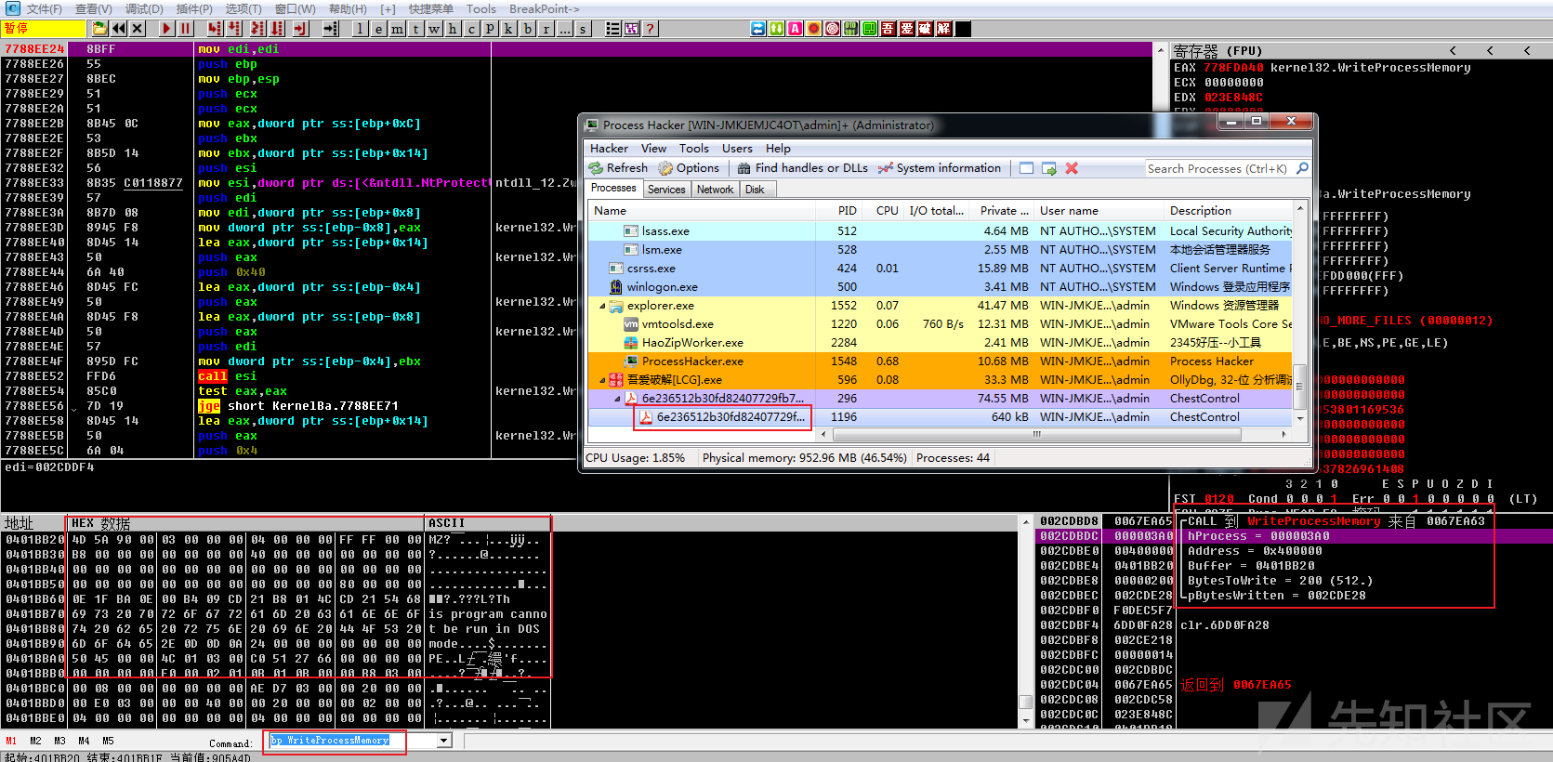This screenshot has height=762, width=1553.
Task: Click Refresh in Process Hacker toolbar
Action: pos(619,168)
